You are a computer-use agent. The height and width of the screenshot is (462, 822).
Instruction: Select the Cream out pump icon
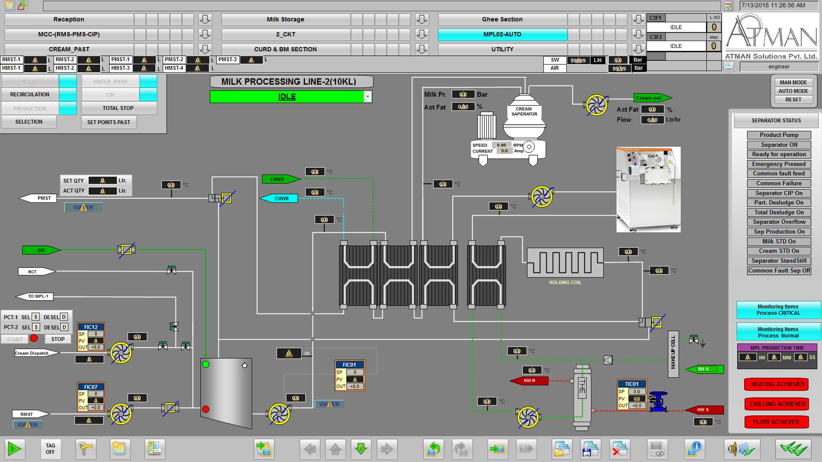coord(596,105)
